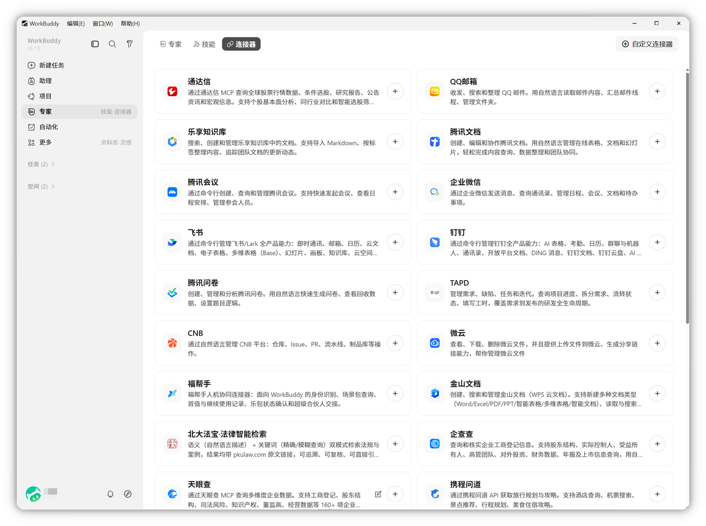Add the 通达信 connector with plus button

coord(395,92)
